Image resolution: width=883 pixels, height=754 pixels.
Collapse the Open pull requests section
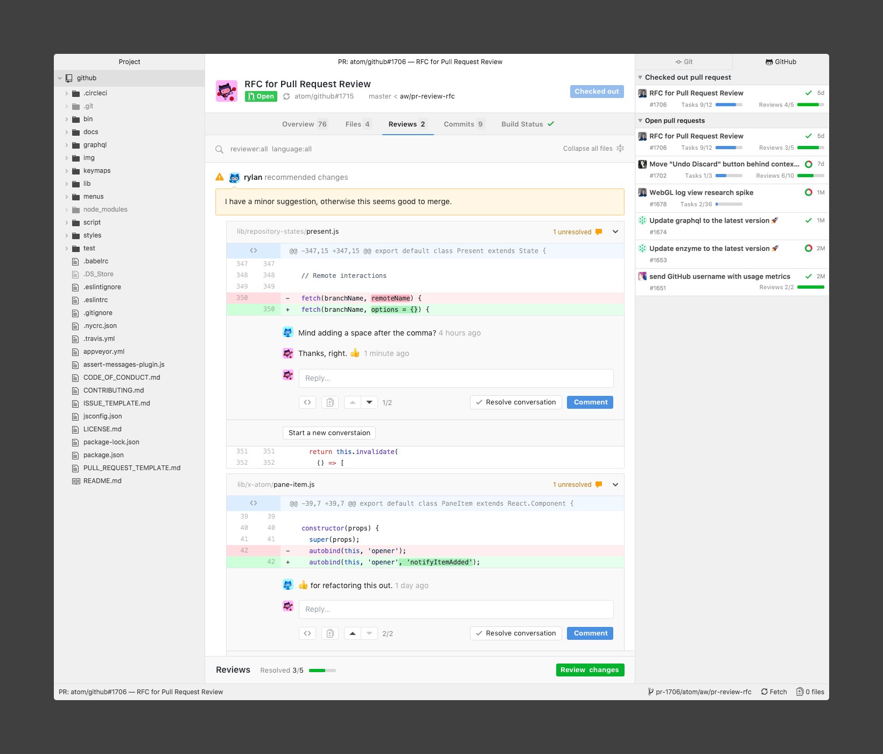tap(640, 121)
